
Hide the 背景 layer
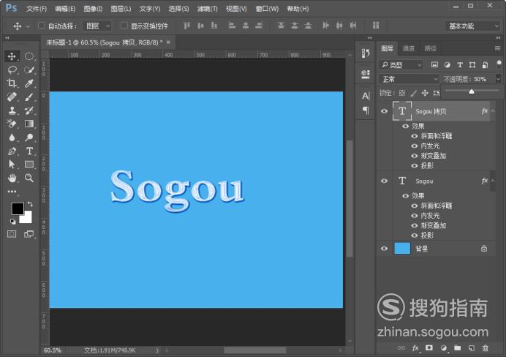point(384,249)
